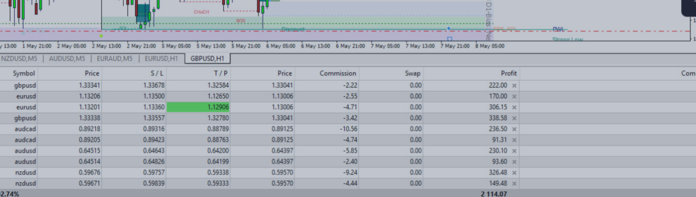Sort trades by the Symbol column header
Viewport: 696px width, 197px height.
coord(24,73)
